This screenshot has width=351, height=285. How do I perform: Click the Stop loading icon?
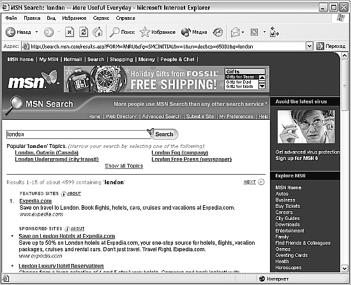pyautogui.click(x=70, y=33)
